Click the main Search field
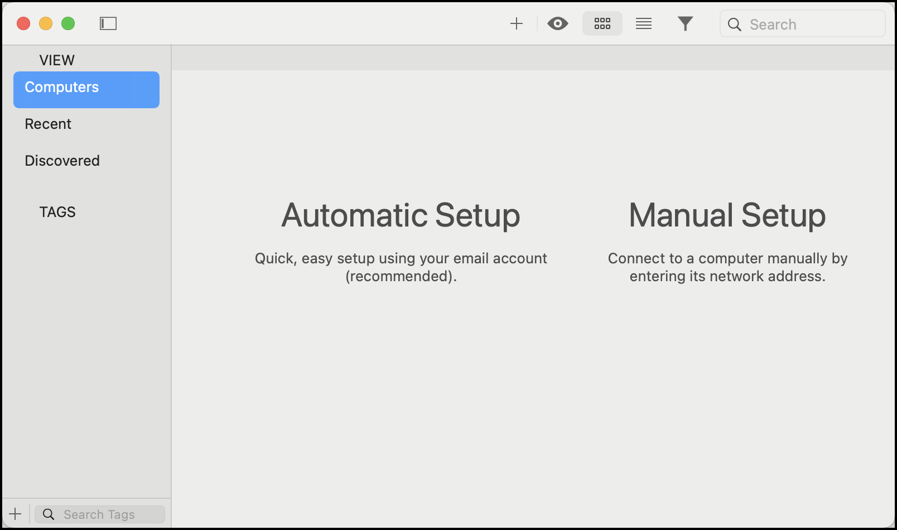The width and height of the screenshot is (897, 530). pyautogui.click(x=803, y=24)
